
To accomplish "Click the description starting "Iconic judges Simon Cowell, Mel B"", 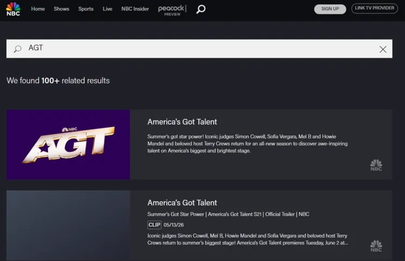I will point(248,239).
